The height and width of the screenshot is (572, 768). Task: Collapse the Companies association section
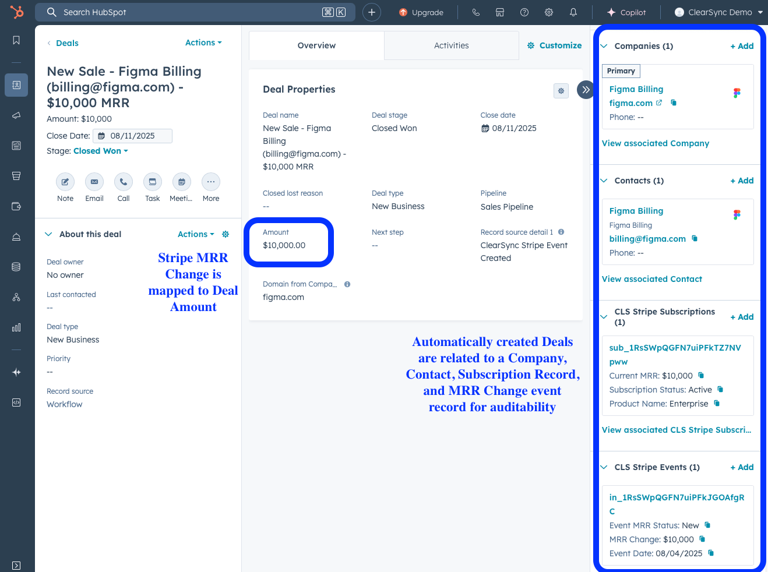604,46
